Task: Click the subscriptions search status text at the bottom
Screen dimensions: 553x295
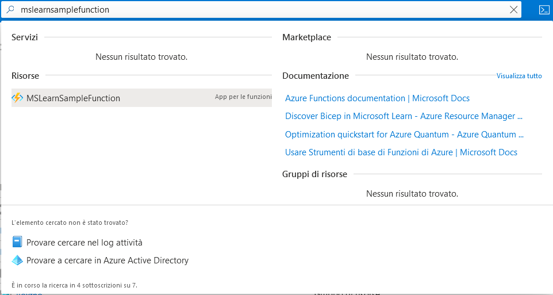Action: click(74, 285)
